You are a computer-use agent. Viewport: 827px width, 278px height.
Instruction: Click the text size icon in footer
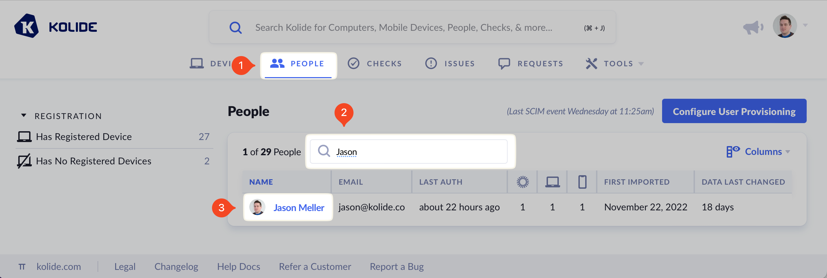click(x=22, y=267)
